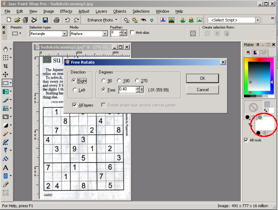Select the Pan hand tool

pyautogui.click(x=5, y=49)
